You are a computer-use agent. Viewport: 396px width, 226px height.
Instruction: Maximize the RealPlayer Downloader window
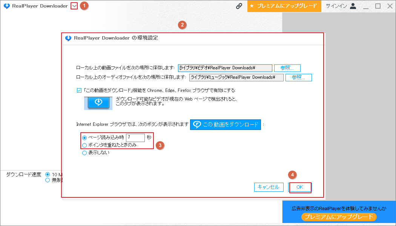pos(378,6)
